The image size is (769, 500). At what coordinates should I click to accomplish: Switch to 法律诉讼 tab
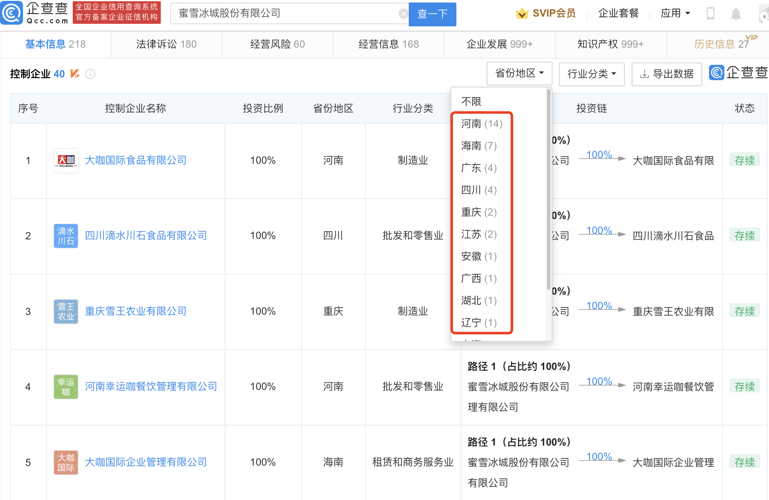pyautogui.click(x=166, y=44)
